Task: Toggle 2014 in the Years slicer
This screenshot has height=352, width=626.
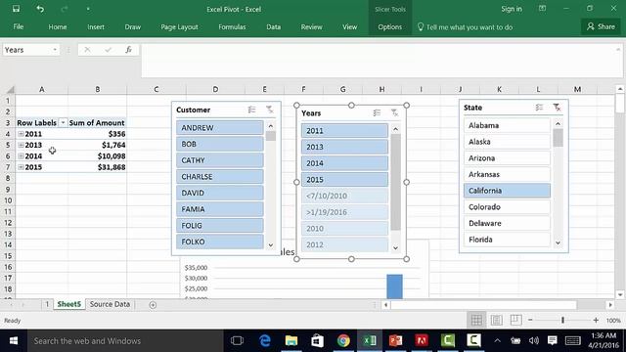Action: point(344,163)
